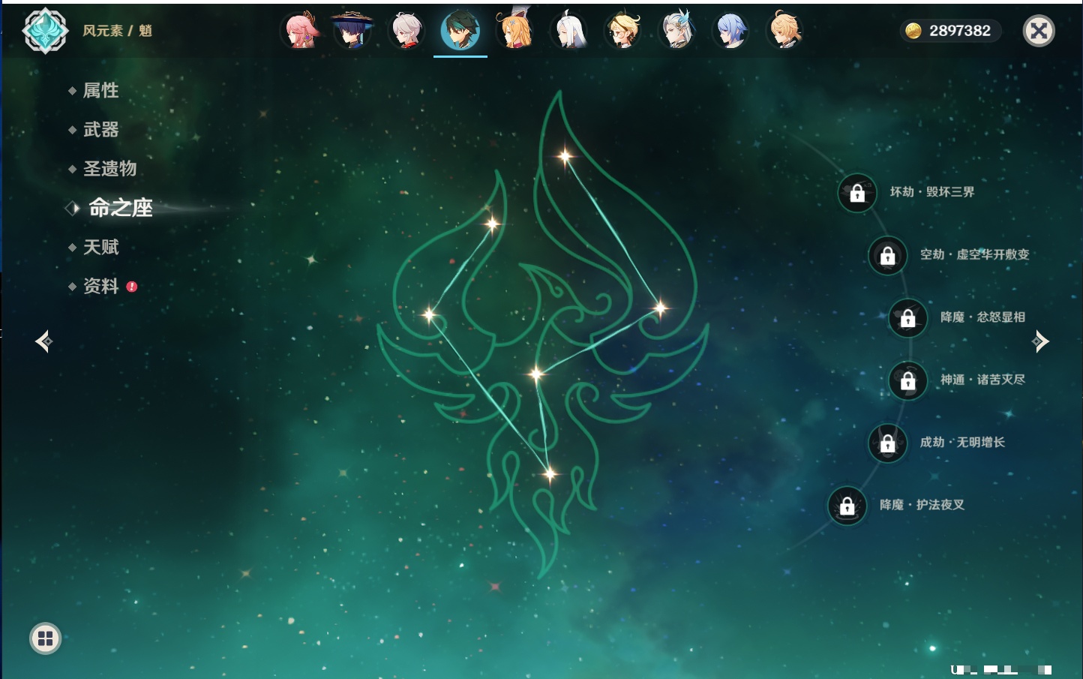Click the red alert badge beside 资料

(132, 287)
